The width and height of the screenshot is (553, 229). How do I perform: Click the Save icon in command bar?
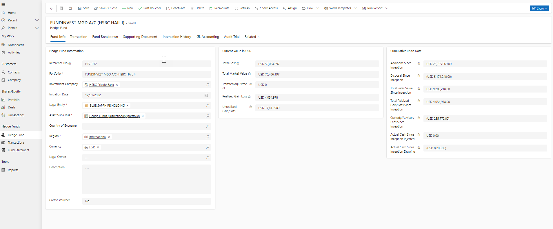pos(80,8)
